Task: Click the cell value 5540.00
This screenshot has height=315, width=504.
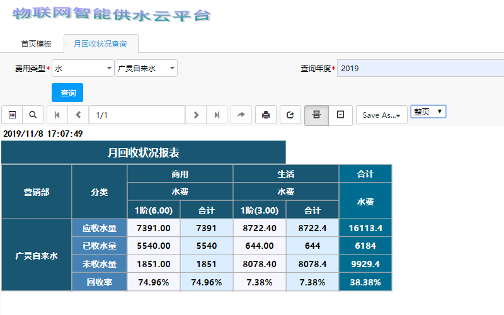Action: 154,246
